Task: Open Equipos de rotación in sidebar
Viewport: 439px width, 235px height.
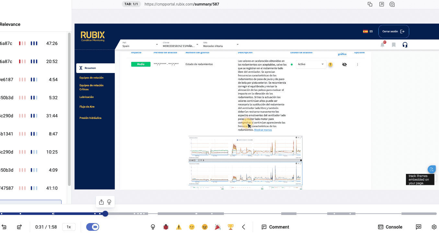Action: tap(91, 78)
